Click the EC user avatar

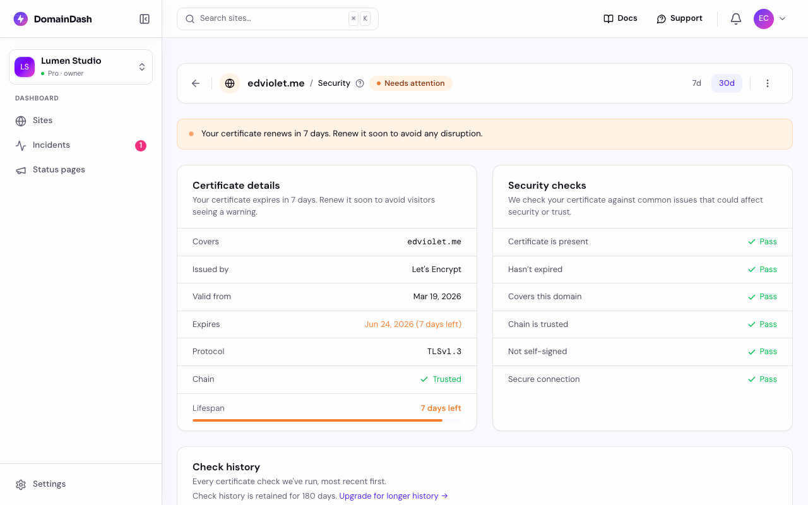(764, 19)
